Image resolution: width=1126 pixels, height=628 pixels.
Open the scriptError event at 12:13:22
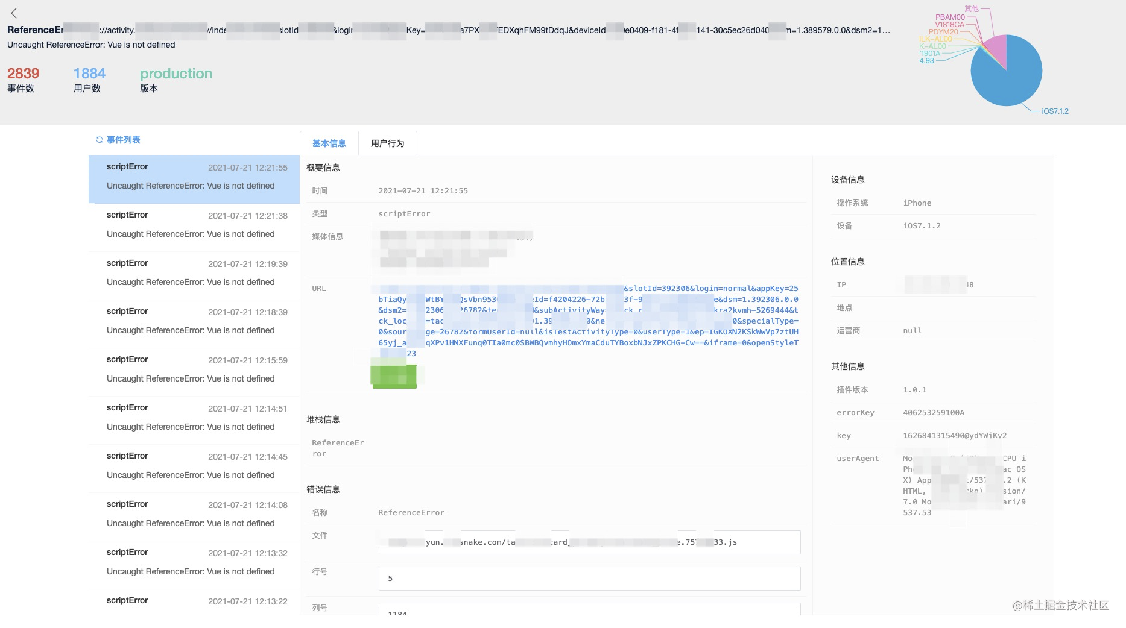194,603
